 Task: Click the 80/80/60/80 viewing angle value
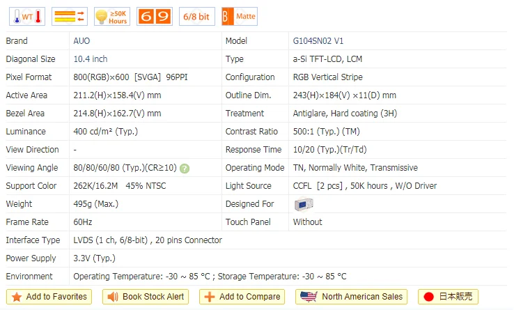click(125, 168)
